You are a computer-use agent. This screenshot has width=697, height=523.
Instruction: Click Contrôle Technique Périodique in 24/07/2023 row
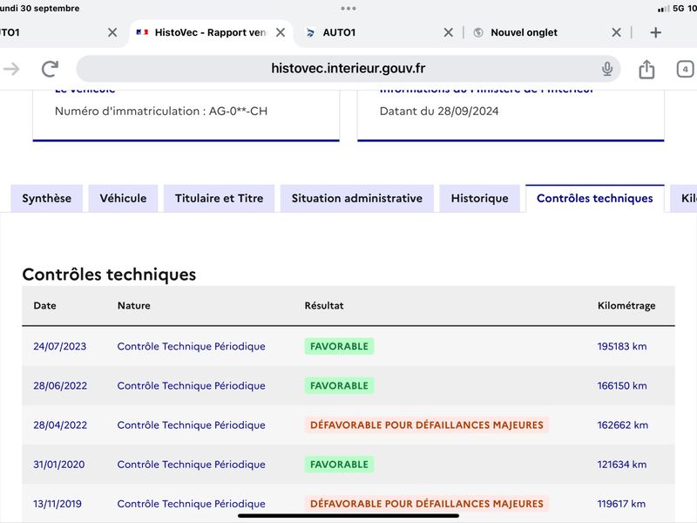(x=191, y=346)
